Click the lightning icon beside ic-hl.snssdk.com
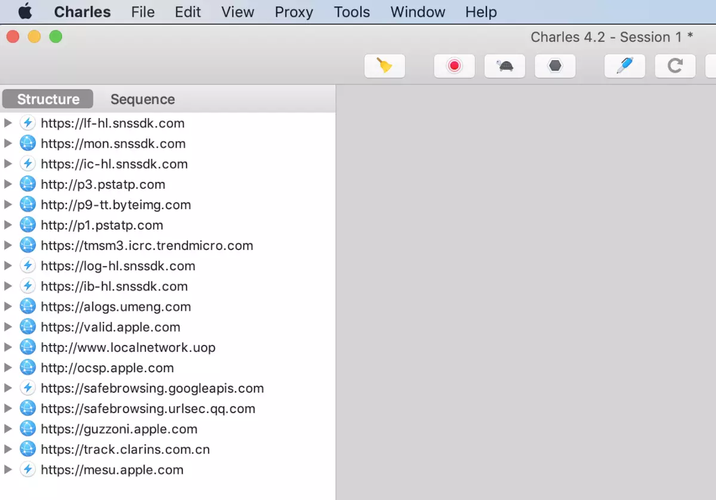716x500 pixels. click(x=27, y=164)
